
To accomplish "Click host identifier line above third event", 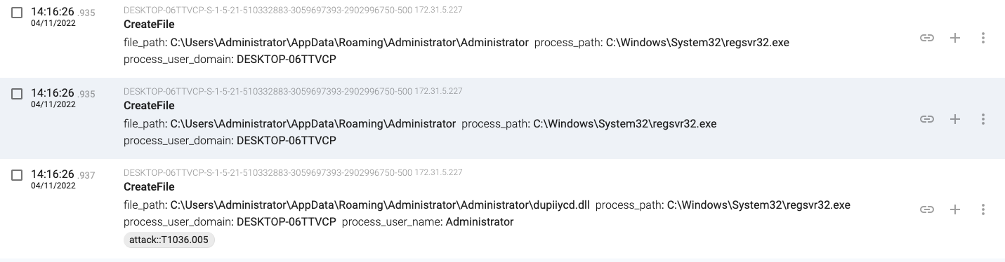I will point(293,172).
